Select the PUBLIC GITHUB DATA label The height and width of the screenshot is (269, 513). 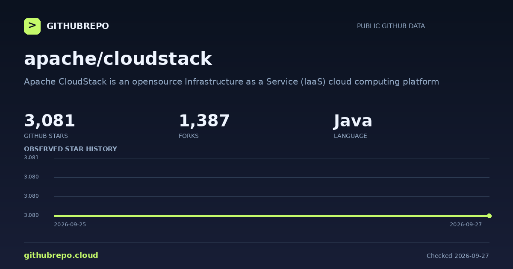[391, 26]
